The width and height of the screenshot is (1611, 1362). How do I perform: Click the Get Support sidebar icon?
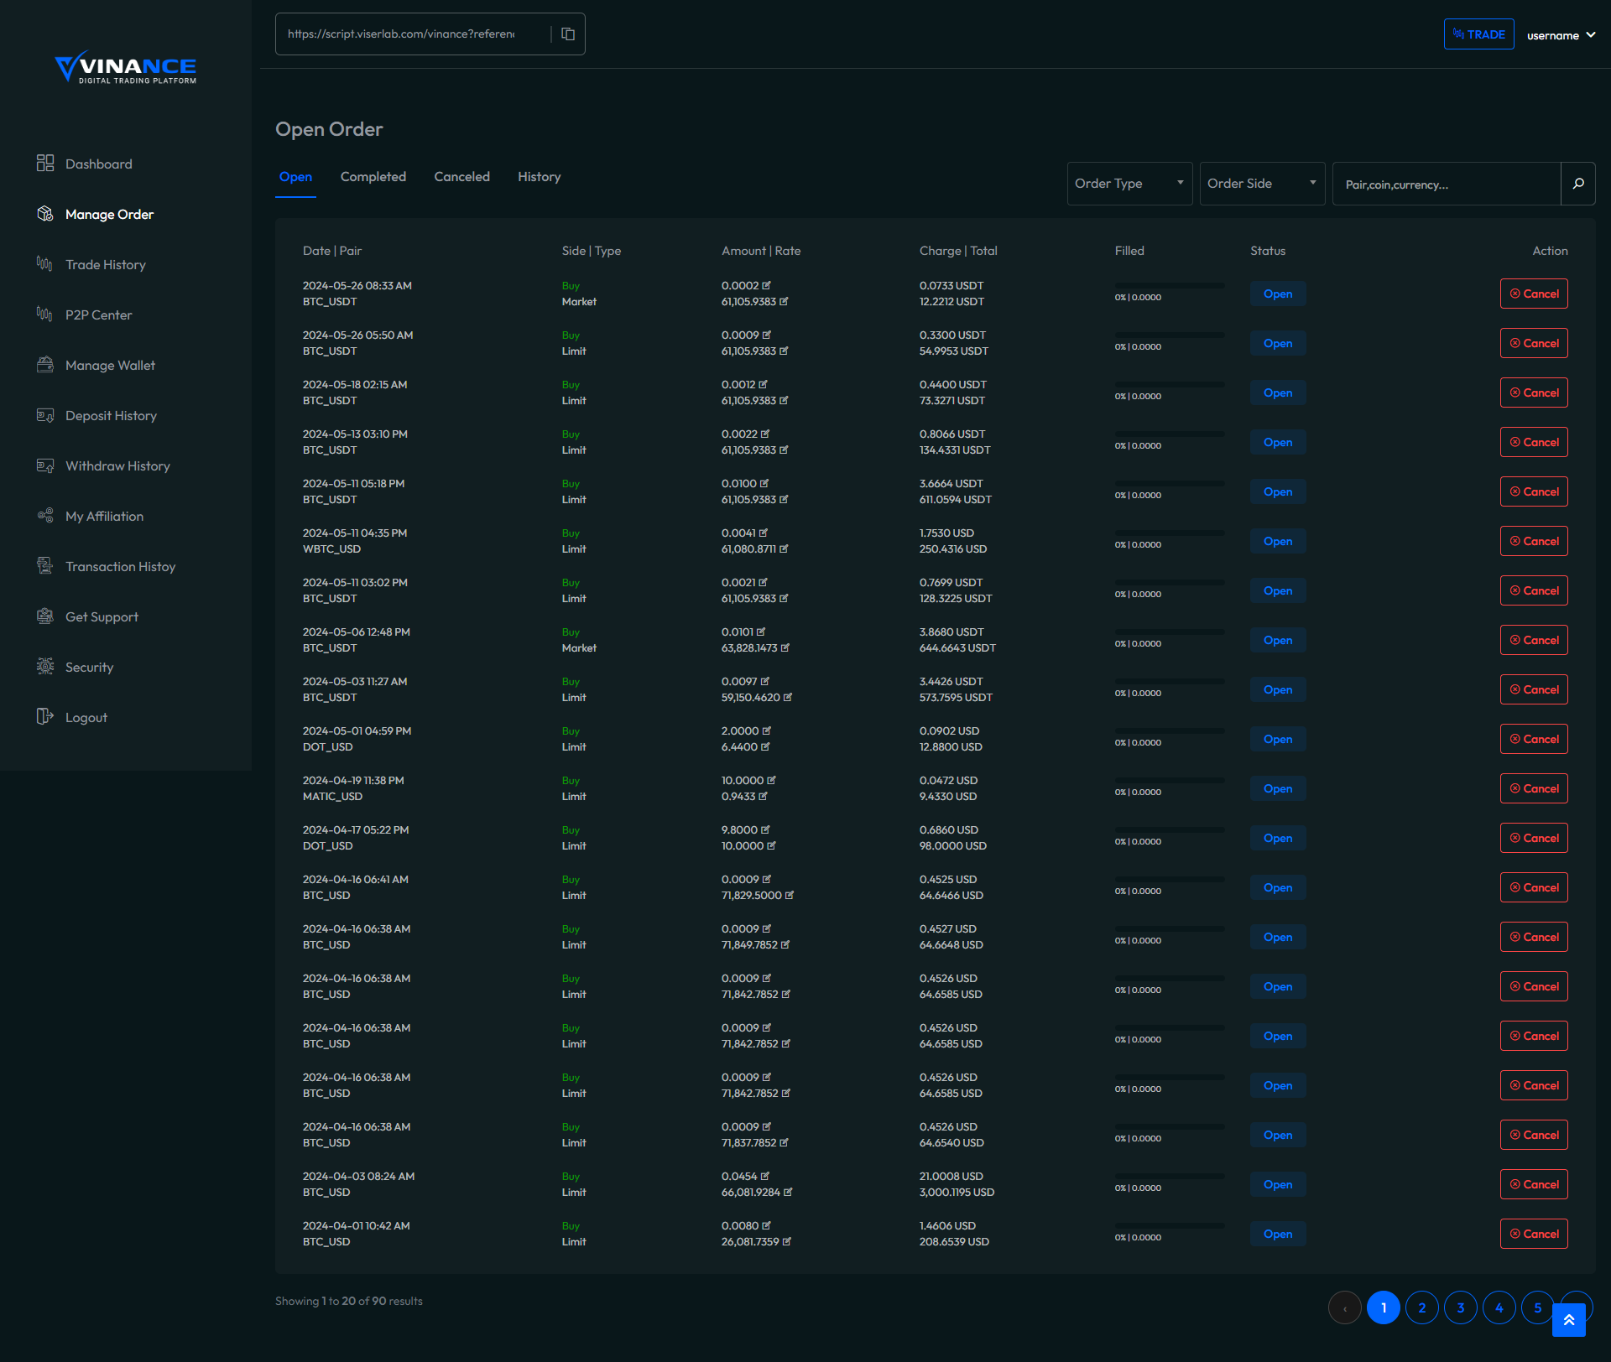tap(45, 616)
